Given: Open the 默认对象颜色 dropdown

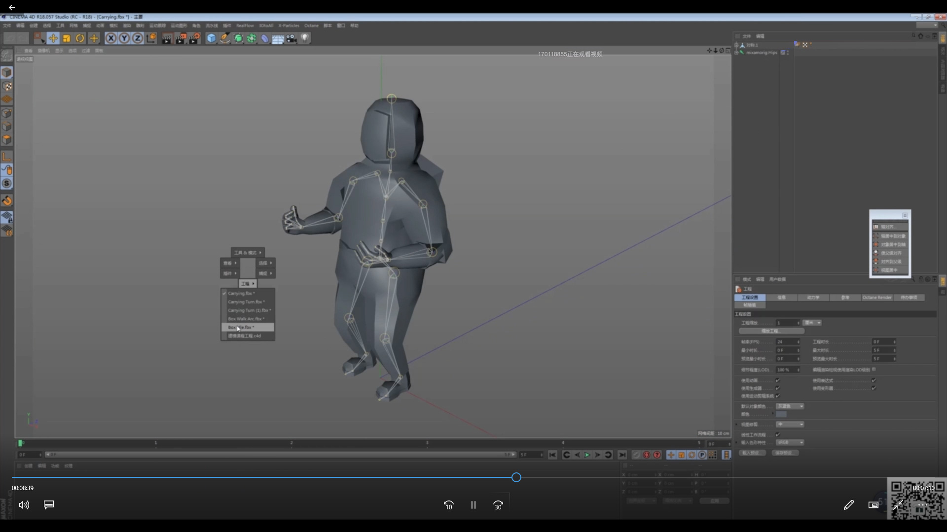Looking at the screenshot, I should coord(790,406).
